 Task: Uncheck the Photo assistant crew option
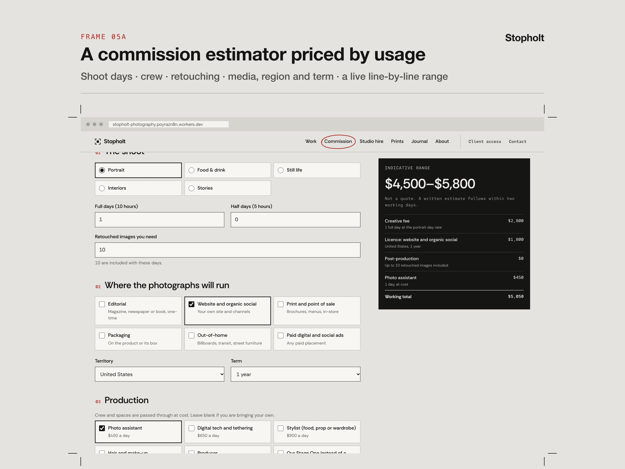(x=102, y=428)
